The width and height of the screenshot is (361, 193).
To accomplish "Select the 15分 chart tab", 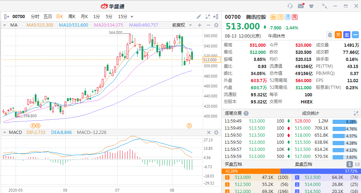I will pyautogui.click(x=122, y=17).
